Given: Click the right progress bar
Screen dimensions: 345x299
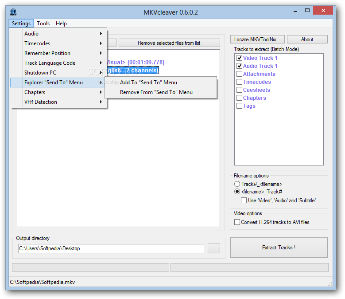Looking at the screenshot, I should click(249, 268).
